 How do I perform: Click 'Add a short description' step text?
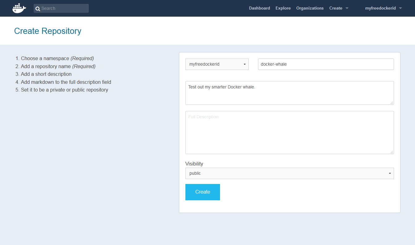point(46,74)
